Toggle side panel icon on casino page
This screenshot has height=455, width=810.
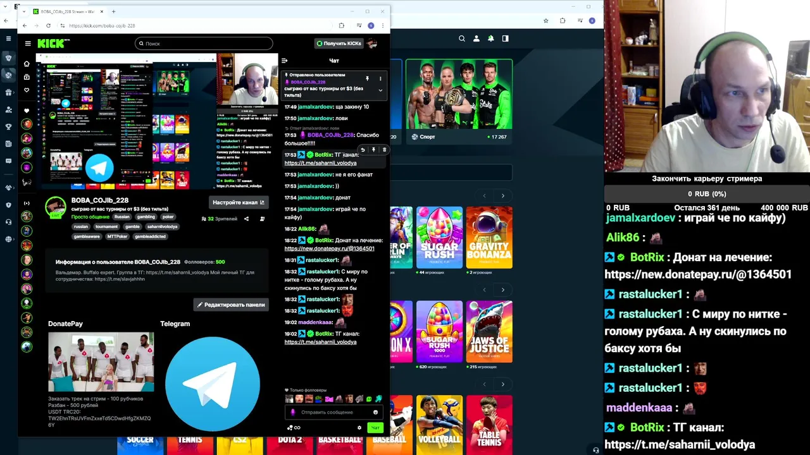point(505,39)
